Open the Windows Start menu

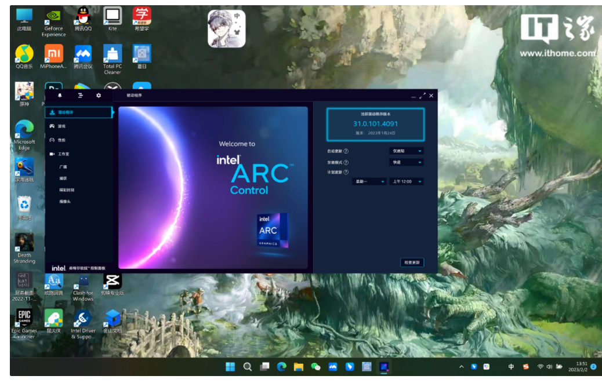[x=230, y=367]
